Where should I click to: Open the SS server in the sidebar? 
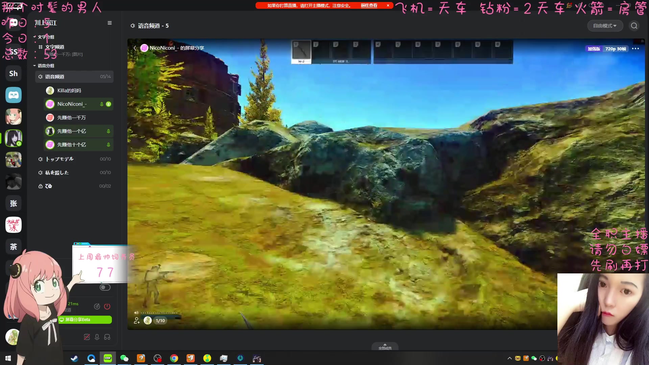(x=14, y=52)
